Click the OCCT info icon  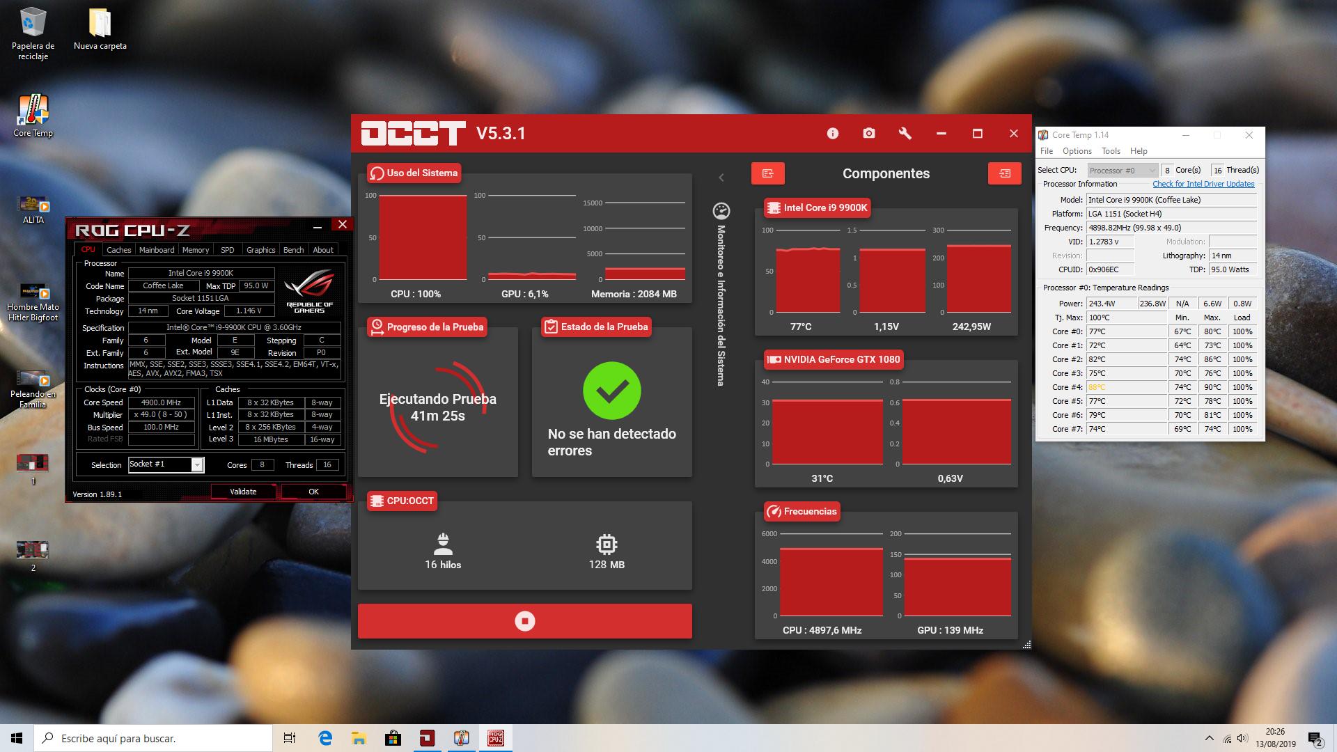(x=833, y=134)
